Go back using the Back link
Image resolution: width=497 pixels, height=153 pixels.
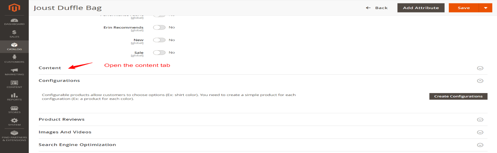click(x=377, y=8)
